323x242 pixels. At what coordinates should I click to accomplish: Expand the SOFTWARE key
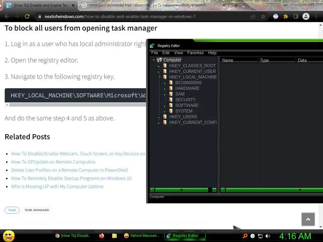[x=165, y=106]
